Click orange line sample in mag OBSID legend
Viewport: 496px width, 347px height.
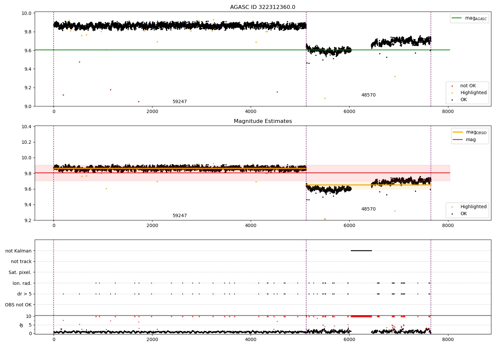(458, 132)
